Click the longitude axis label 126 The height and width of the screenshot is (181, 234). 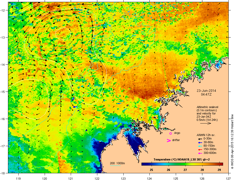click(202, 178)
